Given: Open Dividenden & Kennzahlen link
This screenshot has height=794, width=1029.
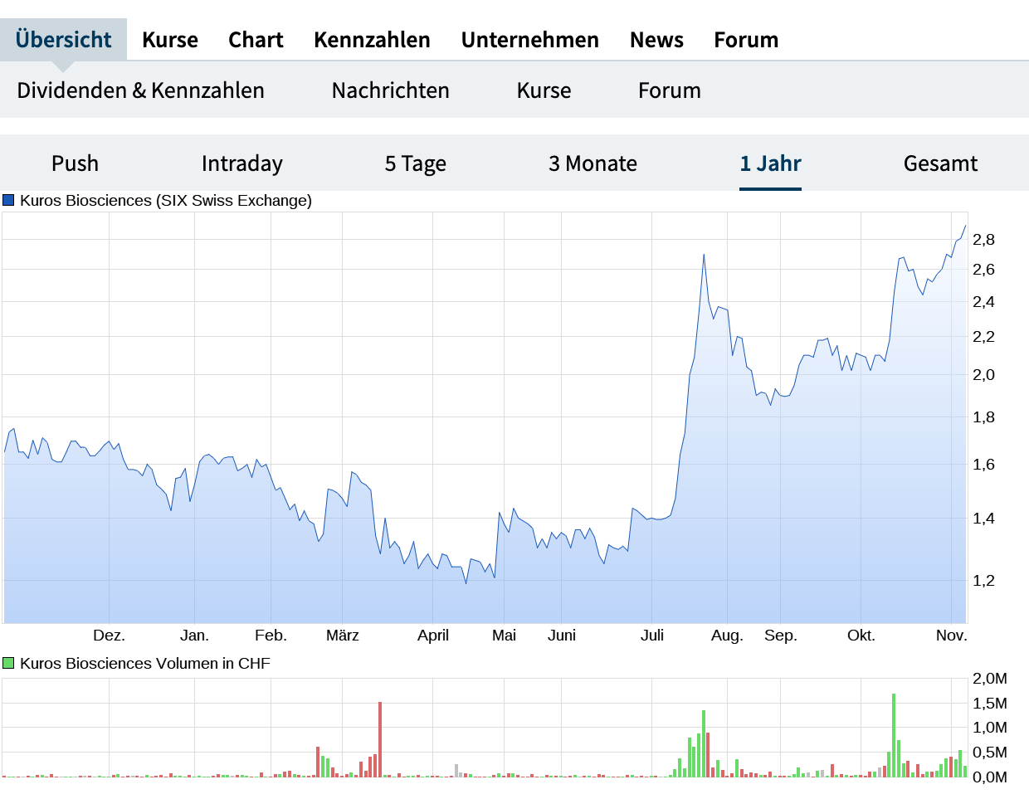Looking at the screenshot, I should click(140, 90).
